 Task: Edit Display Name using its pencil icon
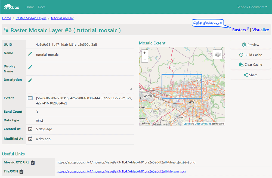click(x=30, y=67)
